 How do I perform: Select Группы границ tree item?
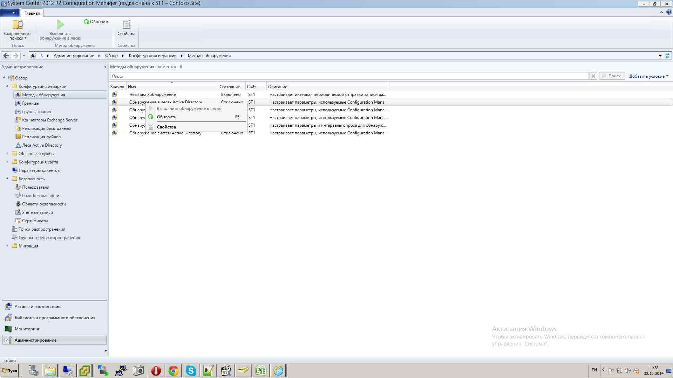(x=36, y=112)
